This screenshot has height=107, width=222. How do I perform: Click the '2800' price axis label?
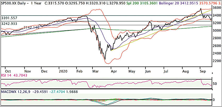217,38
